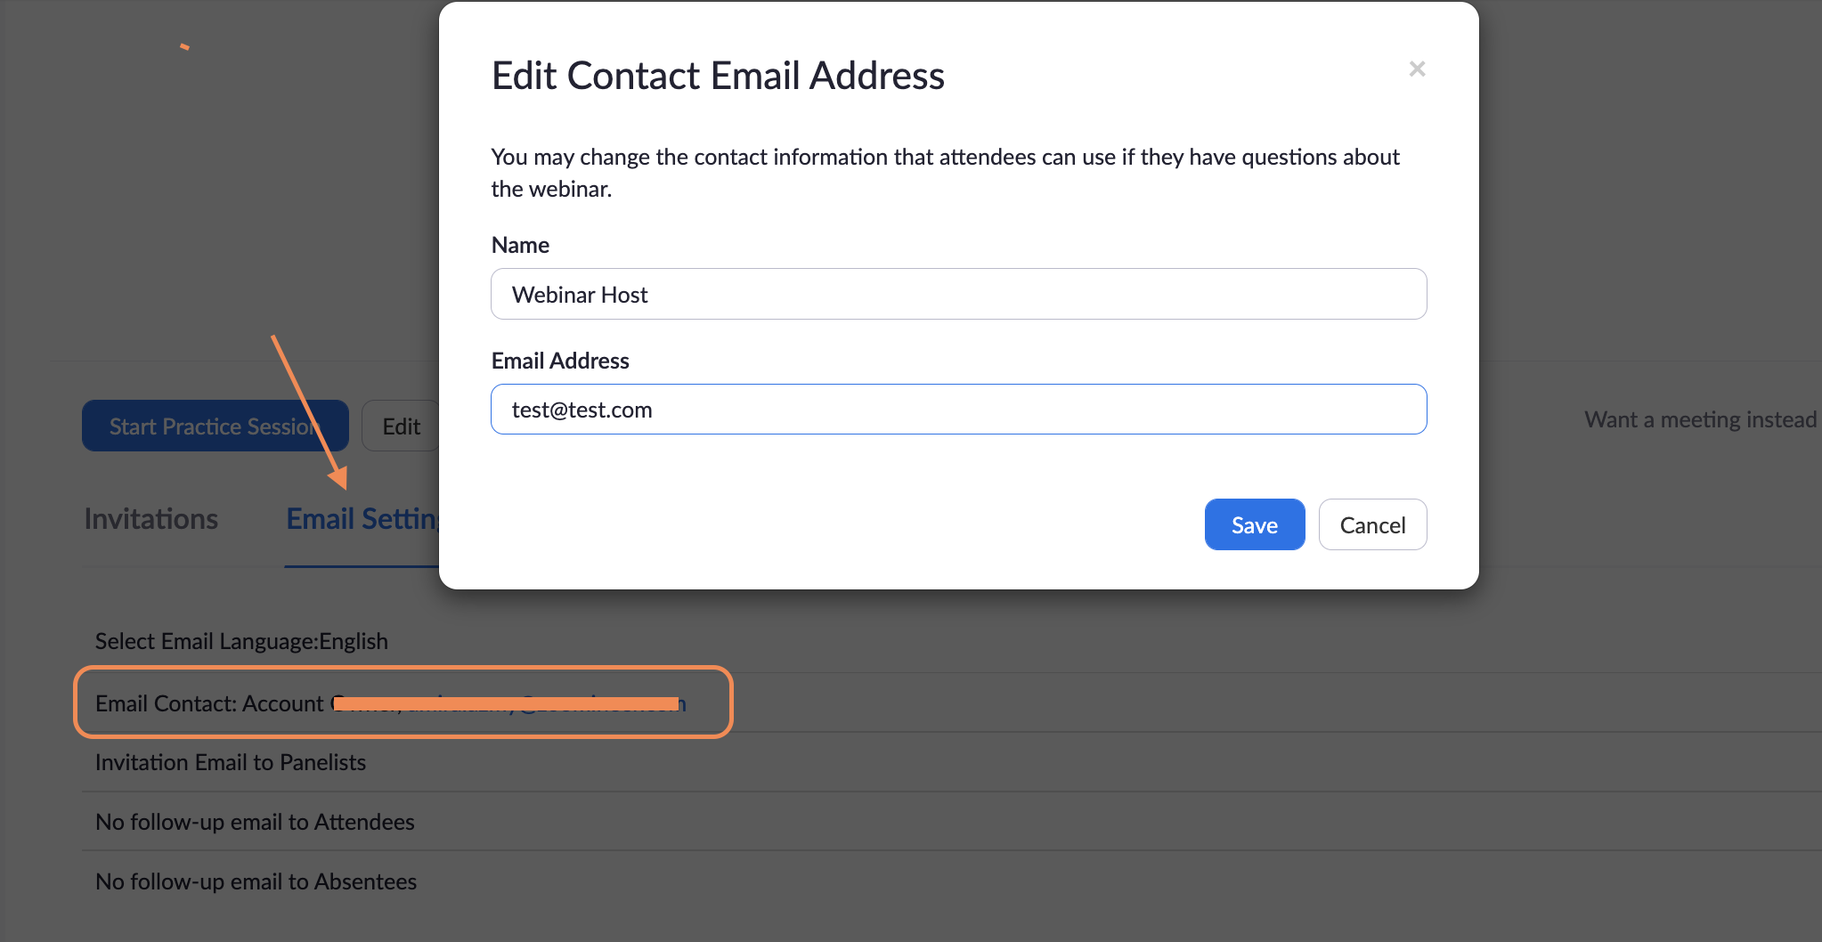Cancel the contact email edit
The width and height of the screenshot is (1822, 942).
pos(1372,525)
